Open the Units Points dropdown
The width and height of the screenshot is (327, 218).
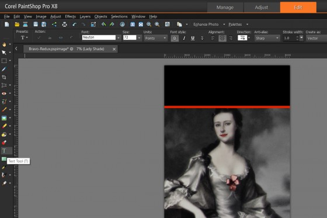[x=155, y=38]
